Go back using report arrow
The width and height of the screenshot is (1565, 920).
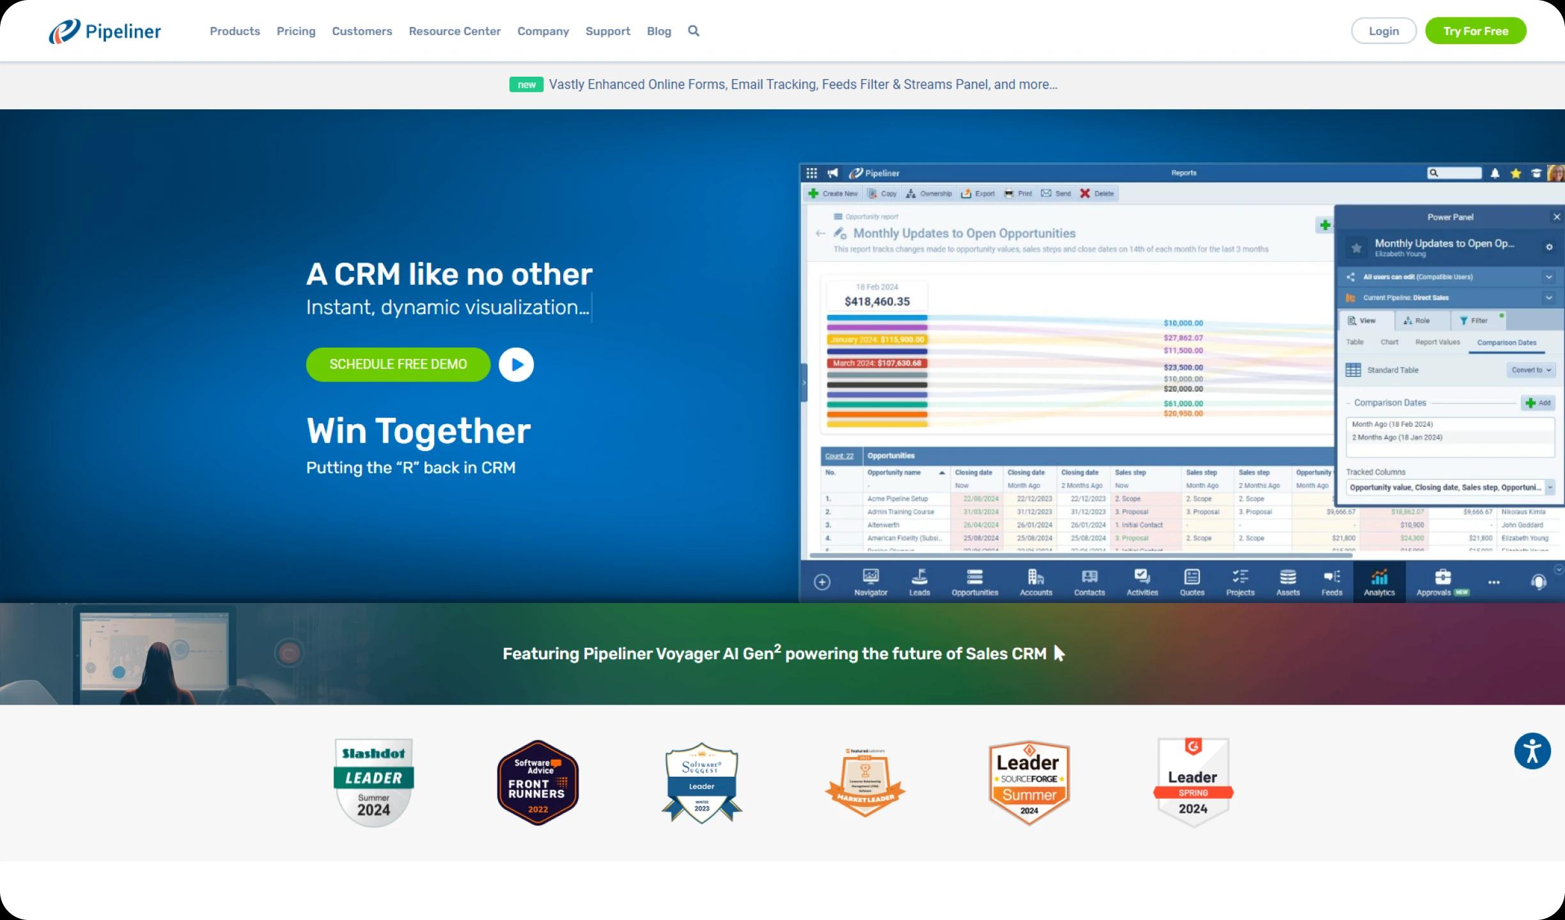pyautogui.click(x=820, y=234)
